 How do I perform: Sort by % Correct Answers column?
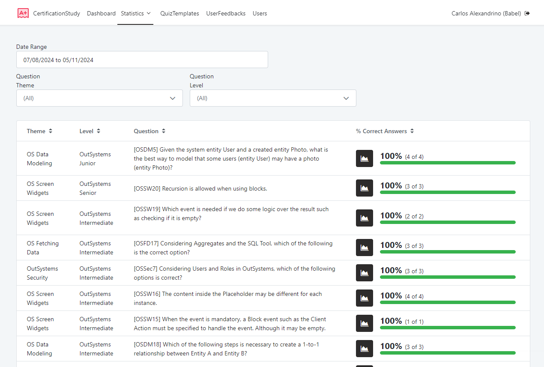[x=385, y=131]
